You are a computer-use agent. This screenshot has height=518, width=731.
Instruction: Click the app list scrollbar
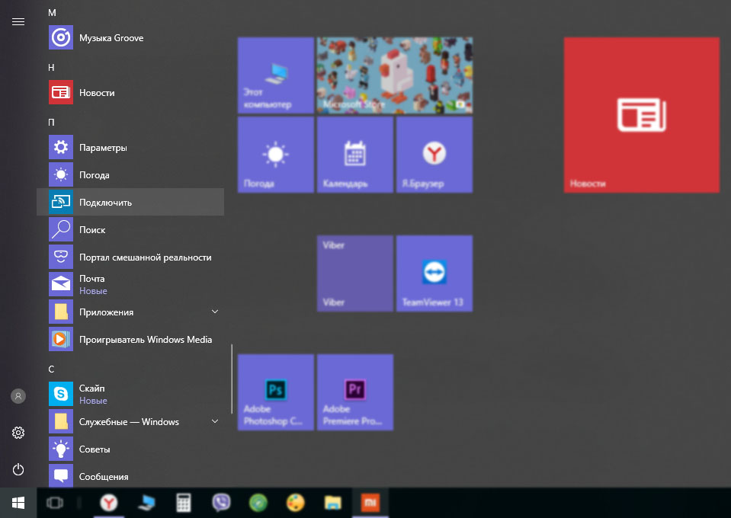[232, 379]
